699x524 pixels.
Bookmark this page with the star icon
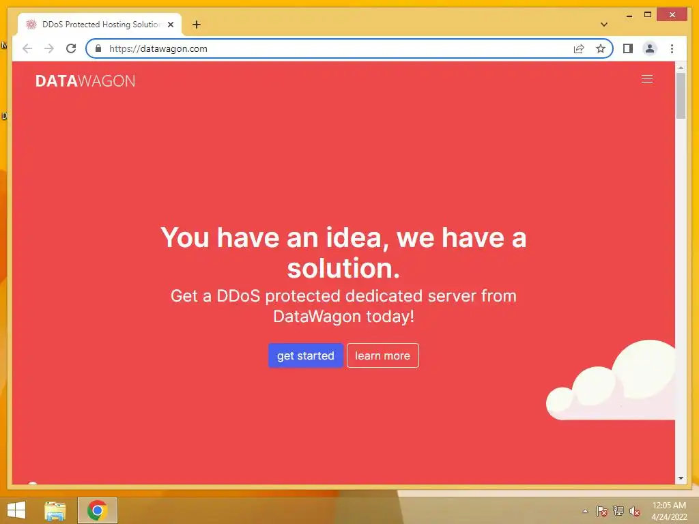pos(601,48)
